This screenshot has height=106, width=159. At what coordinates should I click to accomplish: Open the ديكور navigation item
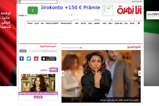tap(110, 23)
